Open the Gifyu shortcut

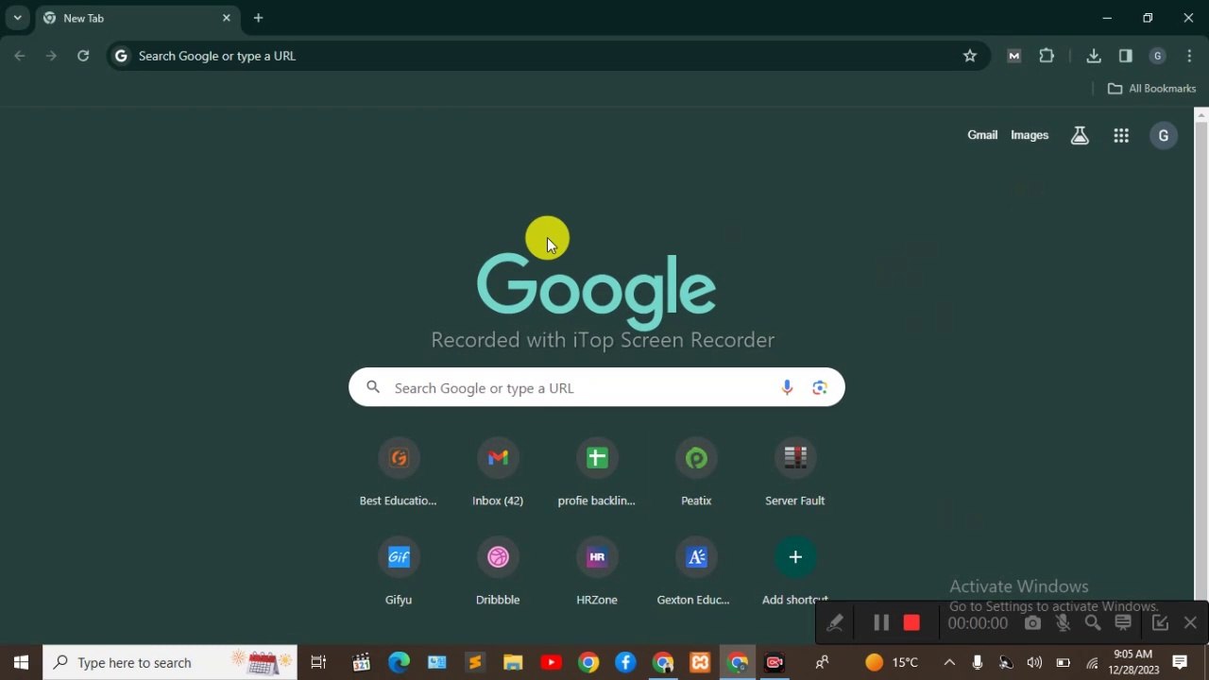coord(399,572)
